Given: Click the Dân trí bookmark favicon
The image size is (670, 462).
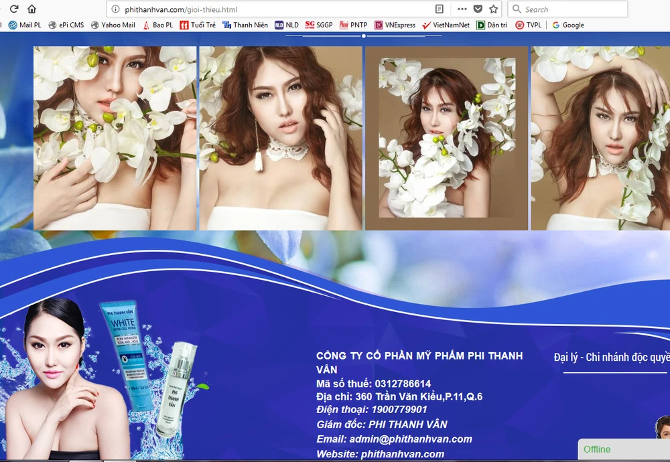Looking at the screenshot, I should pos(481,25).
